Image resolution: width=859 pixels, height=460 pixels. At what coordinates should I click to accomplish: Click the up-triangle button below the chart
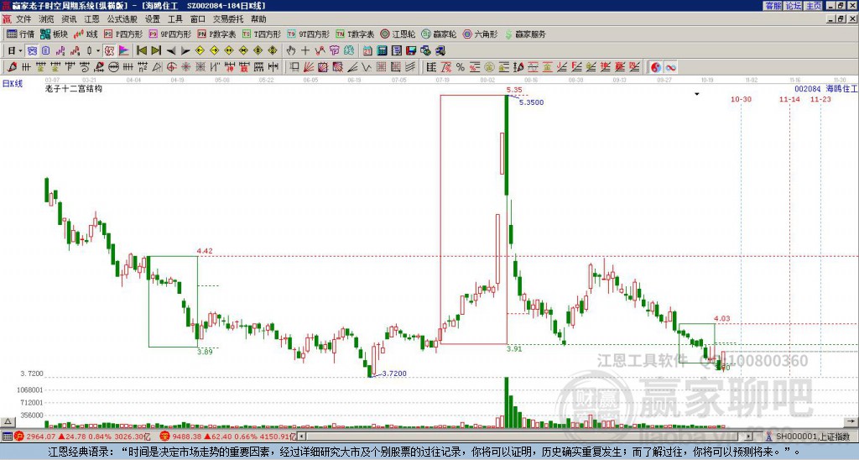coord(7,421)
